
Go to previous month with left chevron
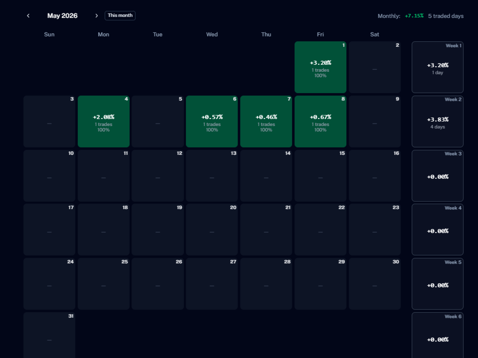(28, 15)
